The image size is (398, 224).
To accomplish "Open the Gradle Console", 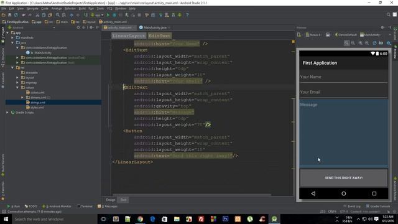I will point(378,206).
